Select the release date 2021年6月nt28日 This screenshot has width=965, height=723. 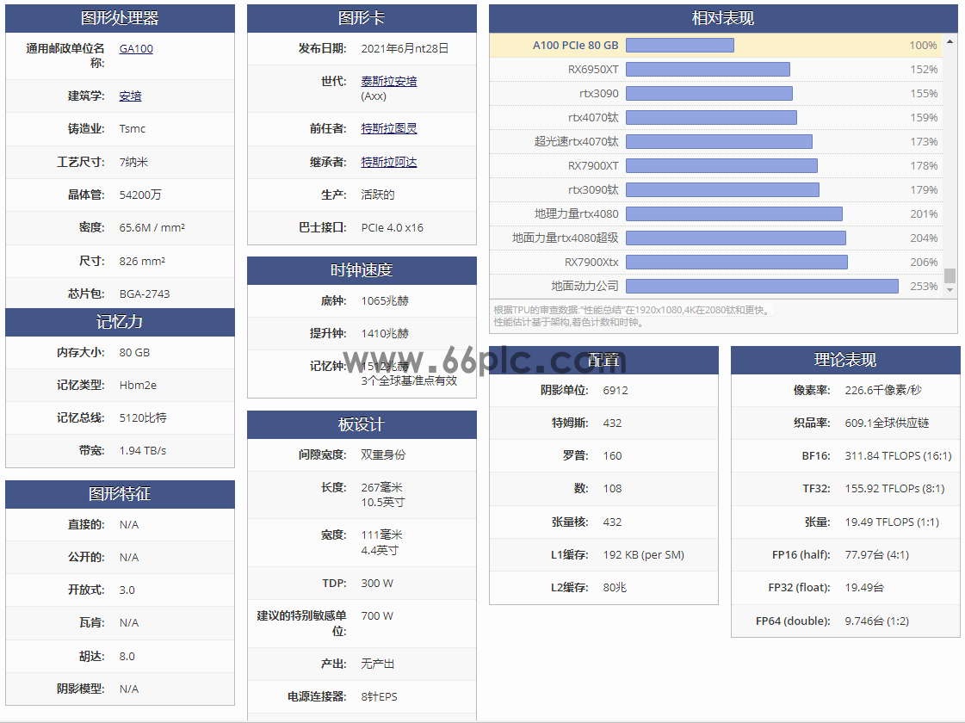pos(405,48)
